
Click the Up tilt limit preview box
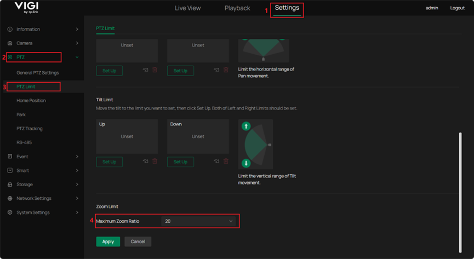tap(127, 136)
